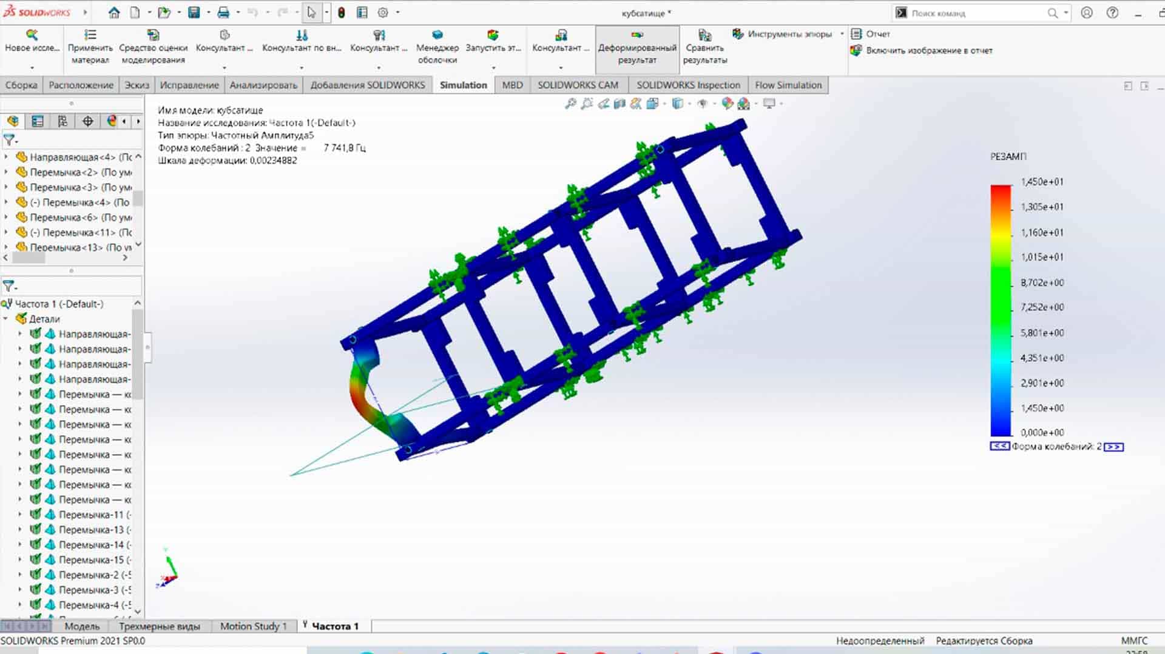Click the Apply Material icon
Screen dimensions: 1165x654
pyautogui.click(x=90, y=36)
